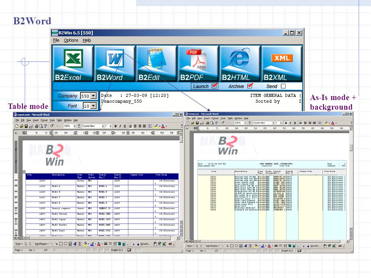Click Print Preview icon in report.new window
This screenshot has height=278, width=371.
coord(41,126)
